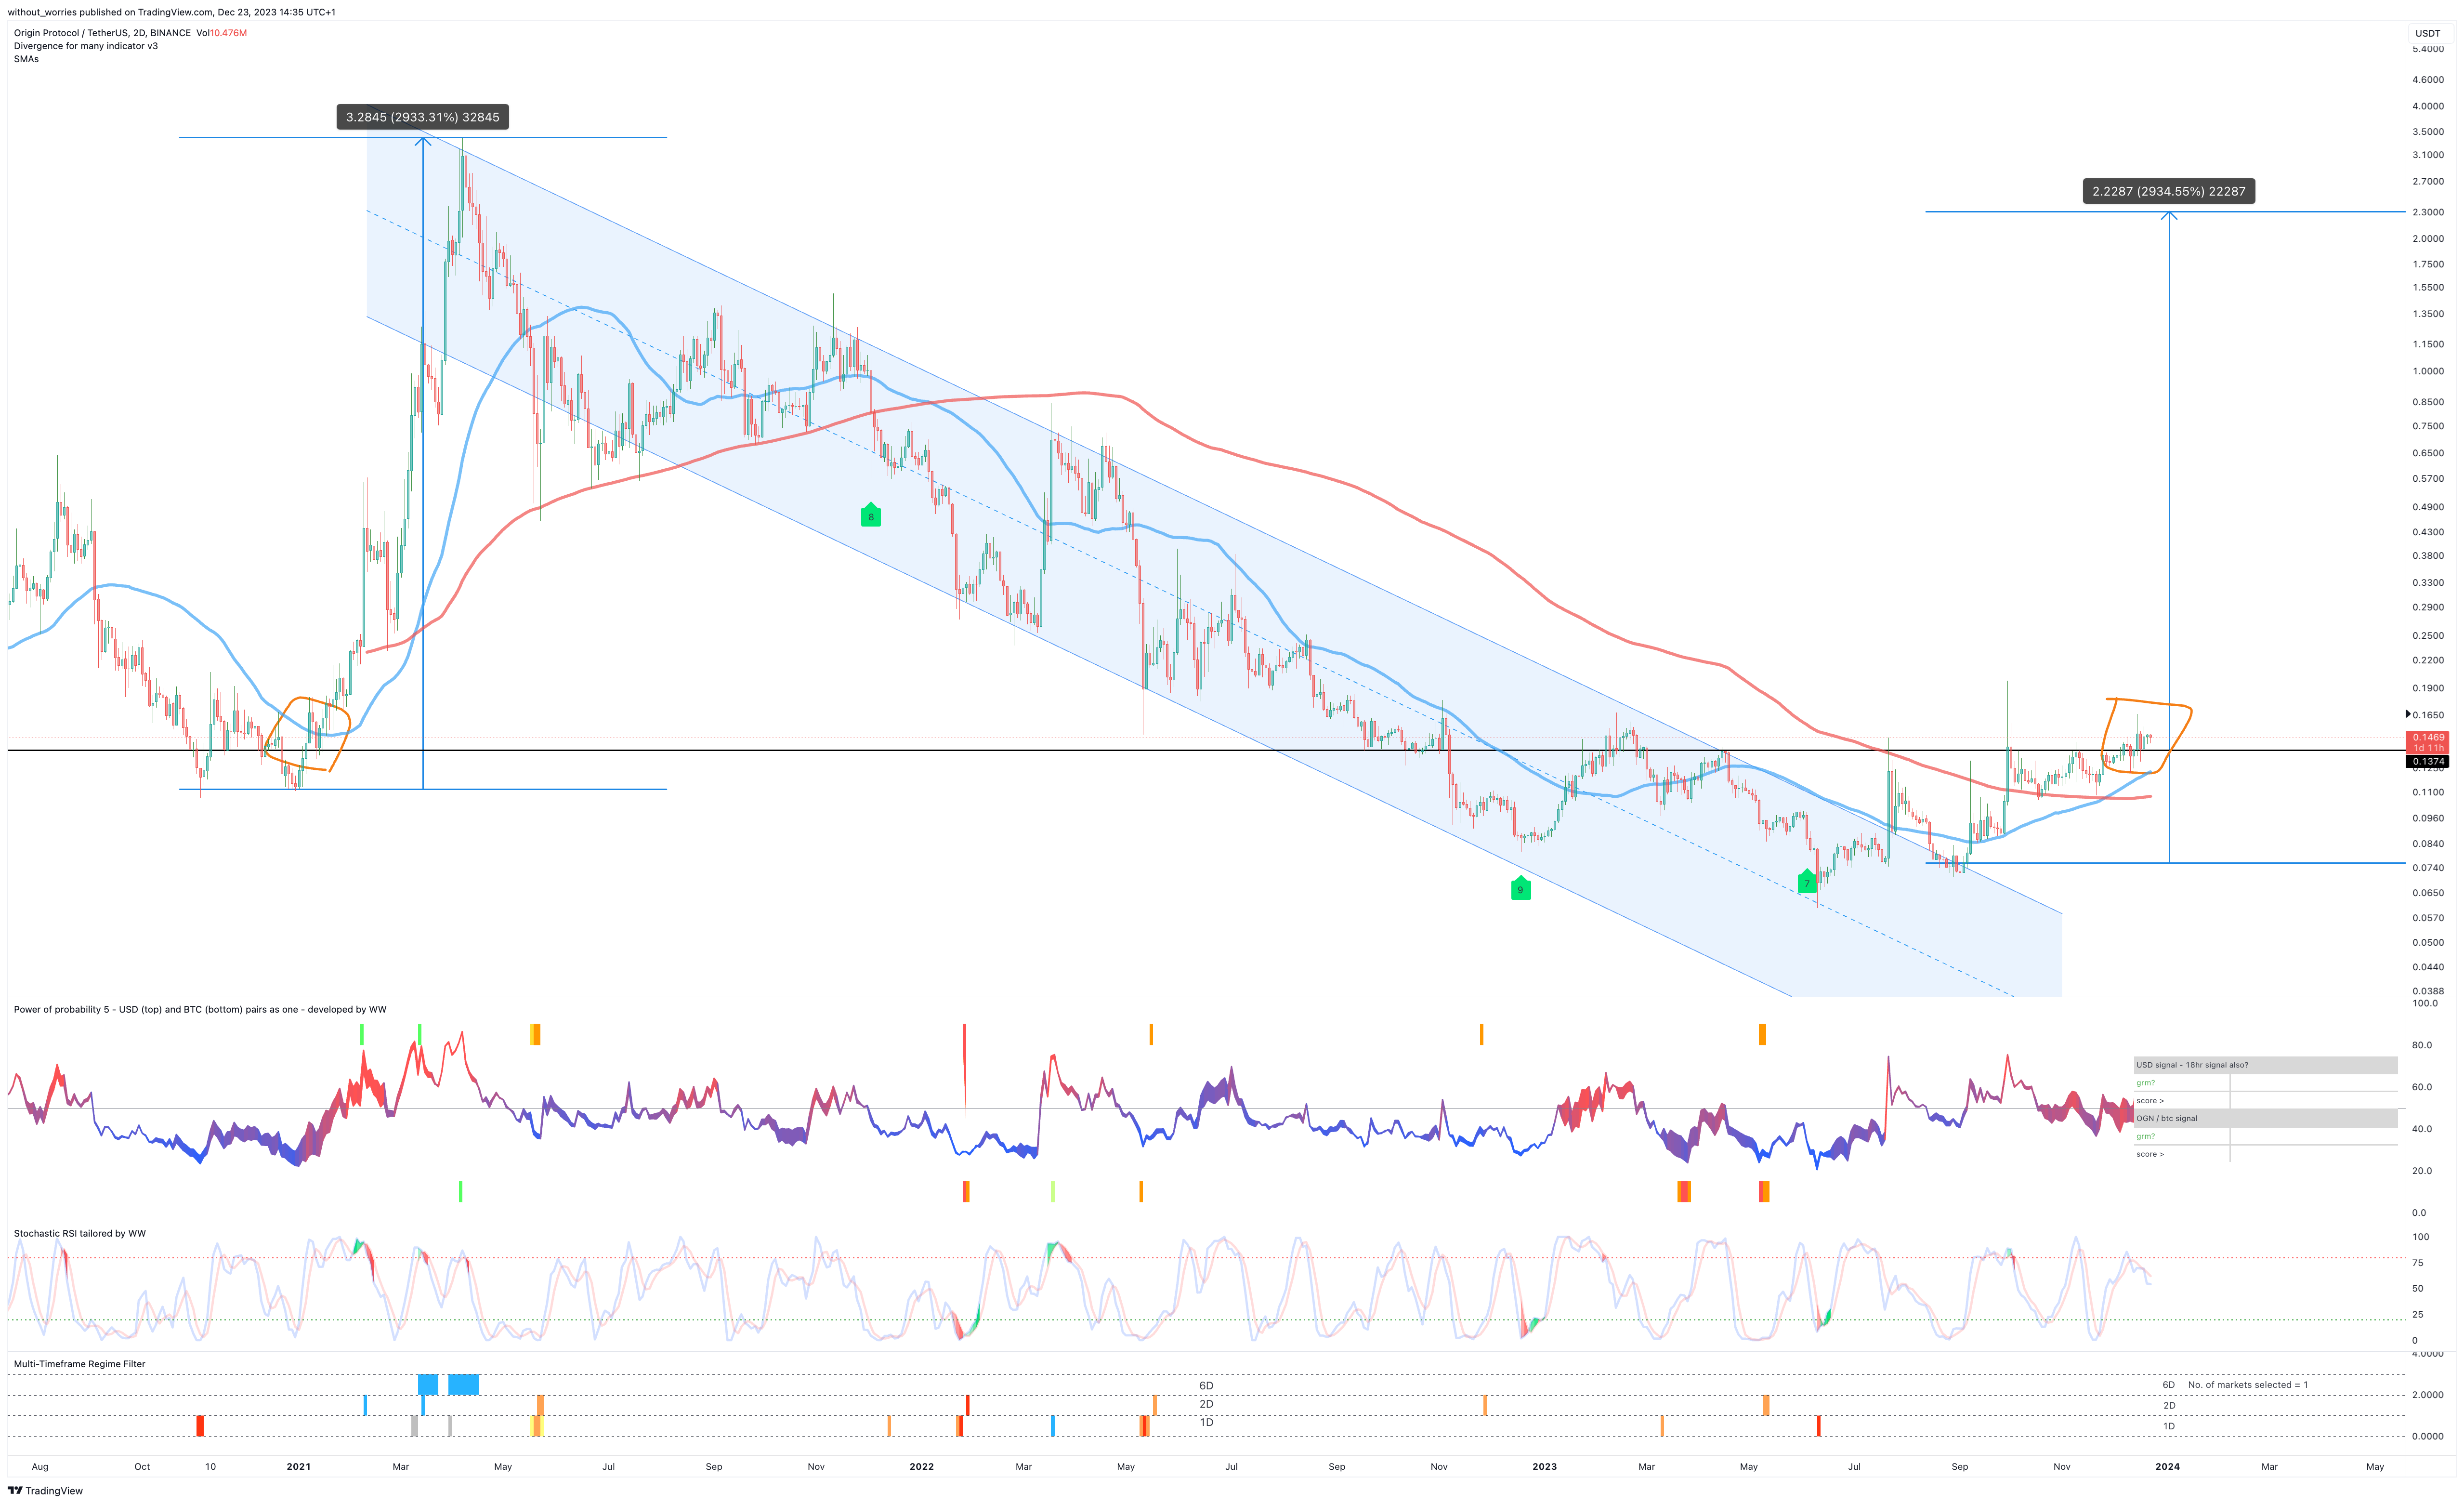
Task: Click the 4.0000 price axis label
Action: [2428, 106]
